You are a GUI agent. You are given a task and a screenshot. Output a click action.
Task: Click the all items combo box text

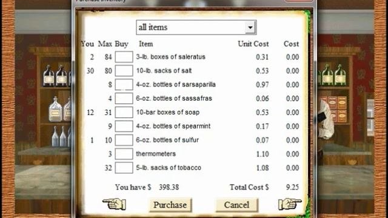[x=153, y=27]
